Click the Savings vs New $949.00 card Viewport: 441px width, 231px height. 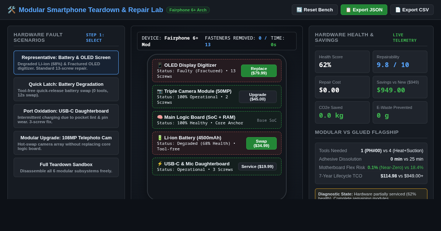400,87
